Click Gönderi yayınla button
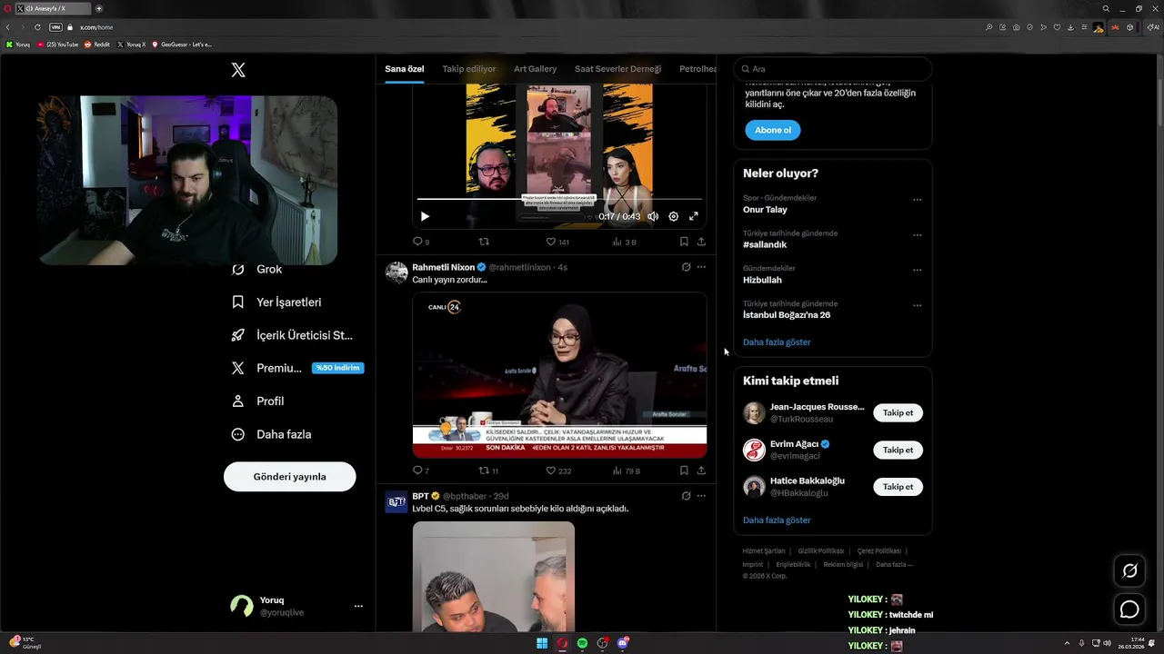 pos(289,476)
